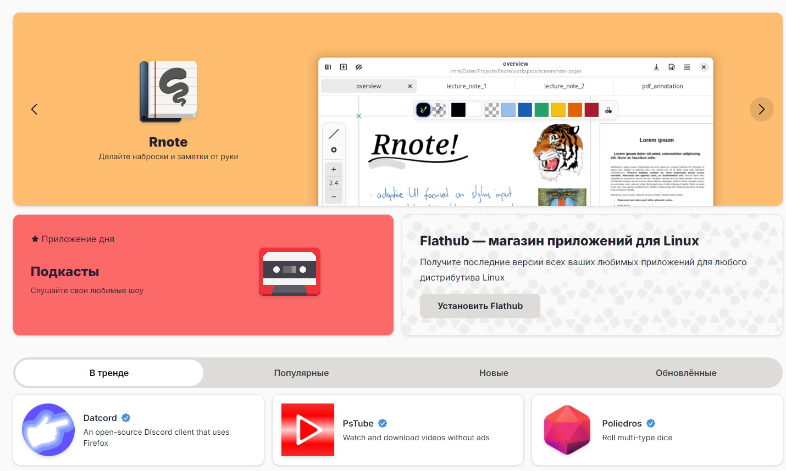
Task: Select the overview tab in Rnote screenshot
Action: (369, 86)
